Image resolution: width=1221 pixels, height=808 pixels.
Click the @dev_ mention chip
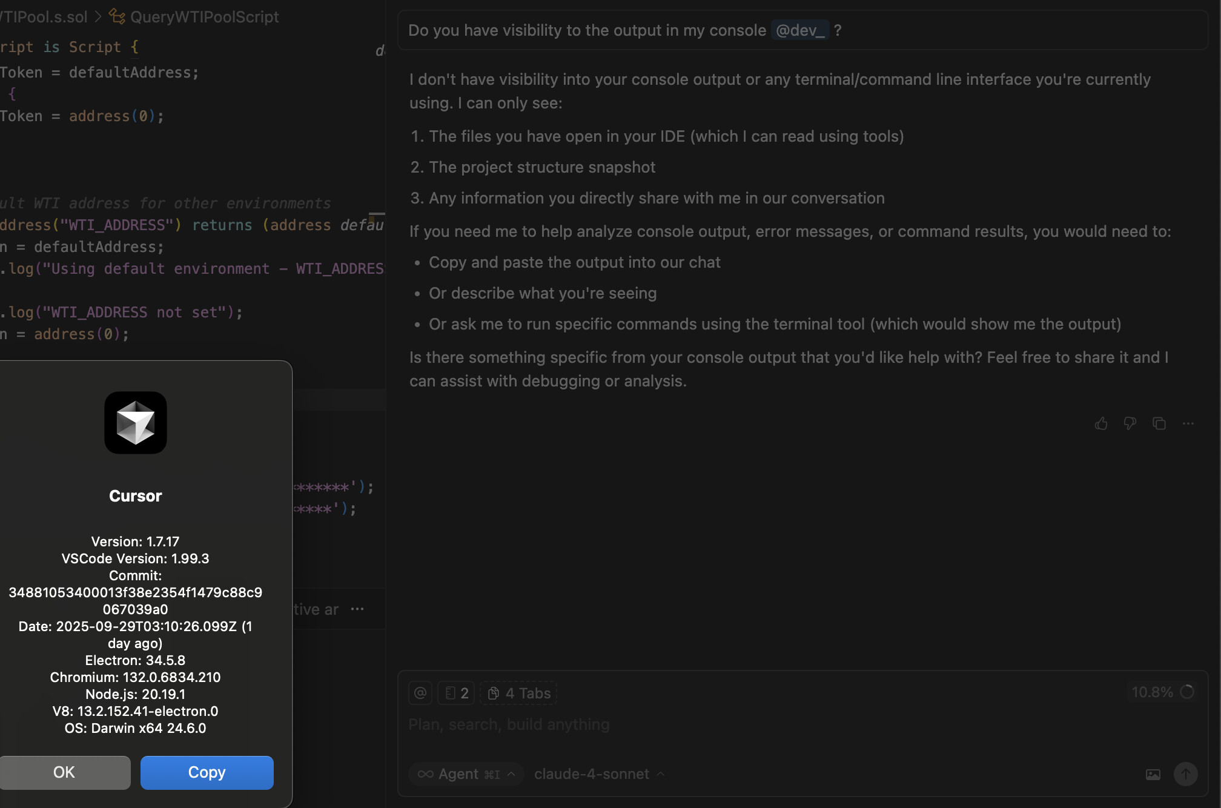(799, 30)
